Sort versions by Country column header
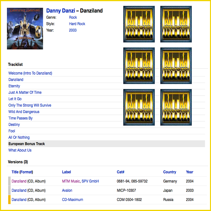This screenshot has height=211, width=211. click(x=169, y=172)
